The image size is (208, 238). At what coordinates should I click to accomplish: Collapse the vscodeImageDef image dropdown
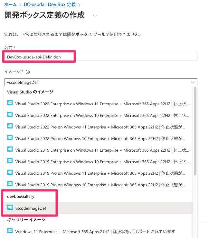(101, 82)
